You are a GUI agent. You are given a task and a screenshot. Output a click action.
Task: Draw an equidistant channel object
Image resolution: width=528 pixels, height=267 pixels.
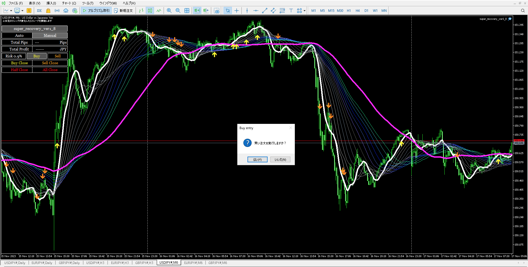(273, 11)
